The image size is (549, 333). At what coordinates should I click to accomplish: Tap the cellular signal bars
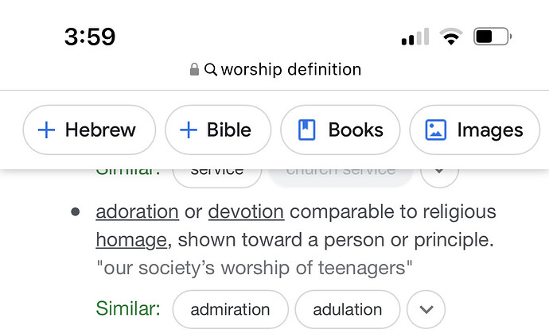[415, 37]
